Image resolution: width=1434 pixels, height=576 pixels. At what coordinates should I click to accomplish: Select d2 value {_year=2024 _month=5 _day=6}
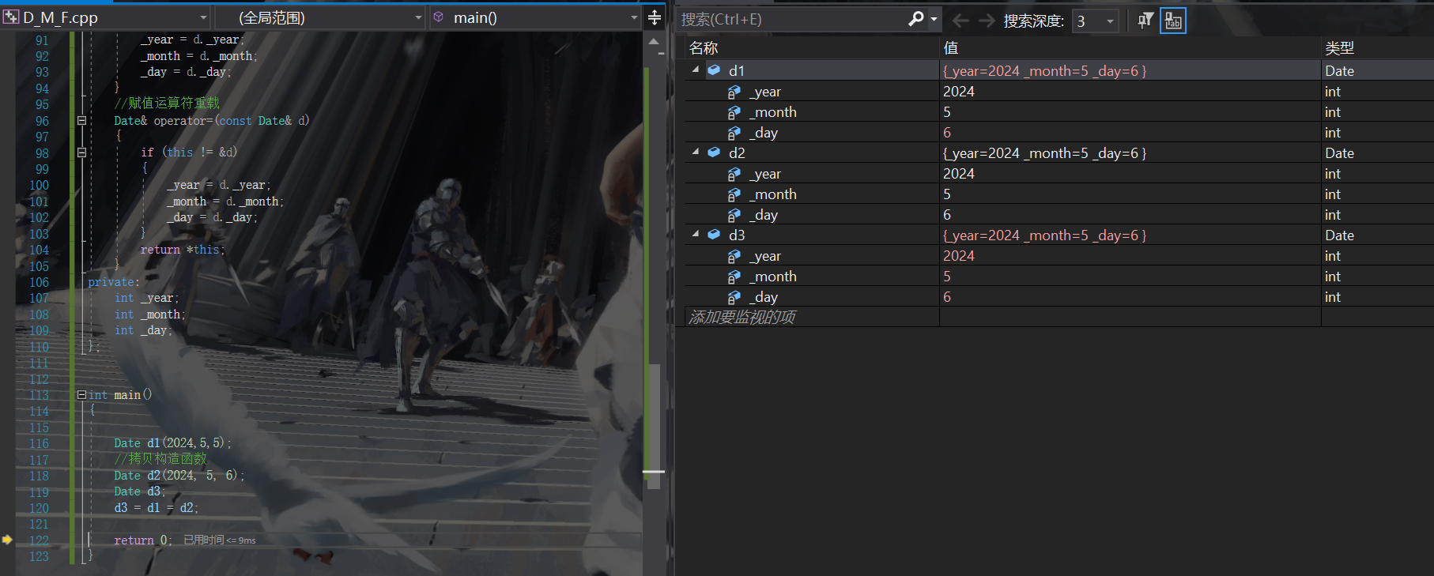click(x=1044, y=153)
